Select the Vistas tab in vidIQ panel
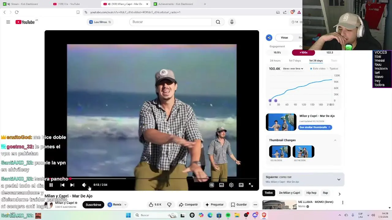This screenshot has height=220, width=392. (285, 38)
